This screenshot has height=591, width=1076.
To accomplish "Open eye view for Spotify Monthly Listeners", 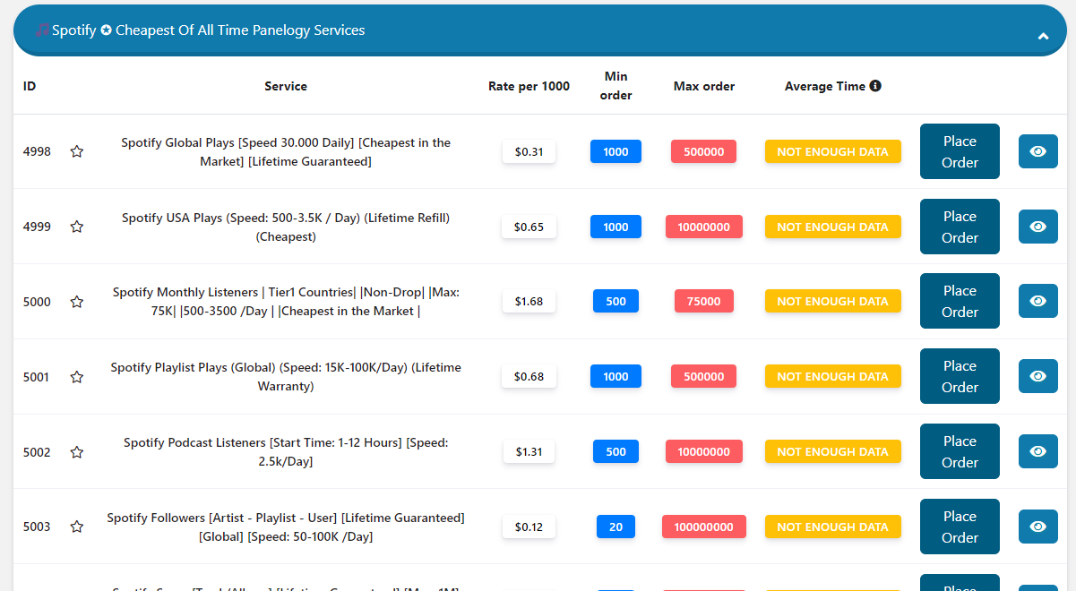I will (1037, 301).
